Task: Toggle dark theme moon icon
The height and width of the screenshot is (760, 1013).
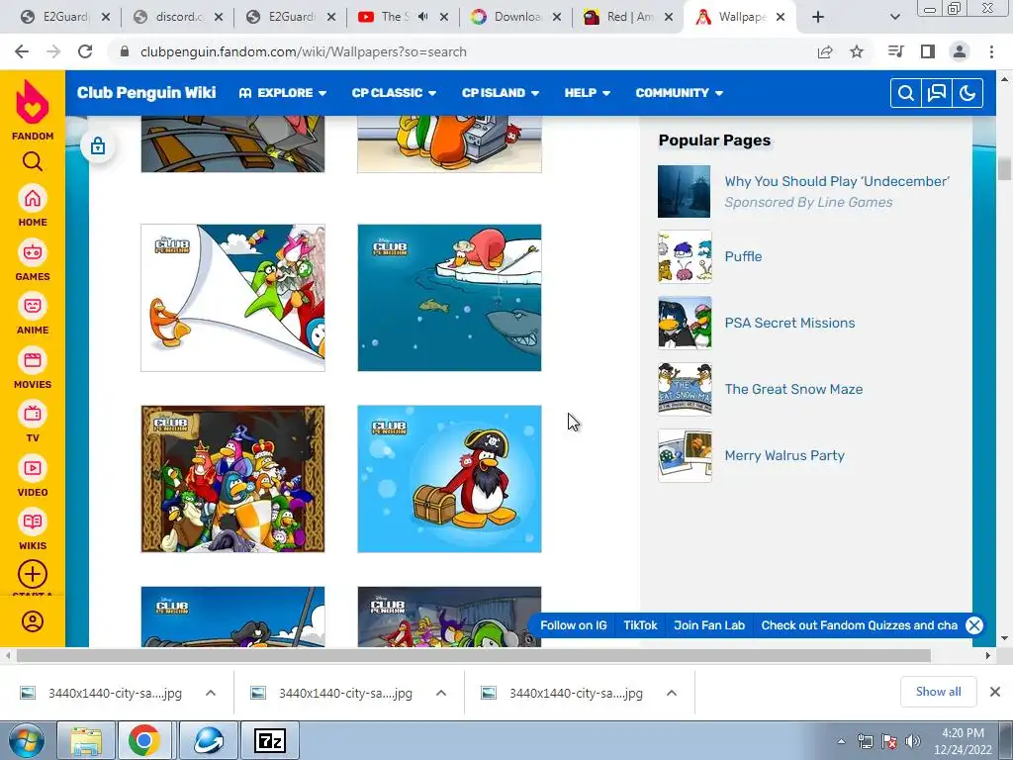Action: (x=967, y=93)
